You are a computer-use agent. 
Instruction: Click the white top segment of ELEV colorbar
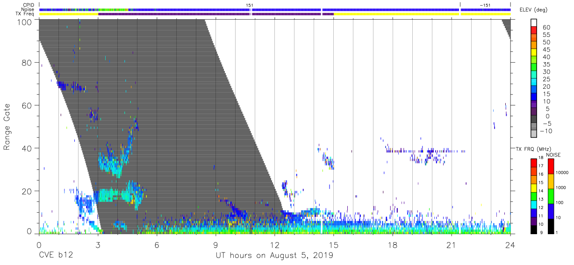point(534,23)
